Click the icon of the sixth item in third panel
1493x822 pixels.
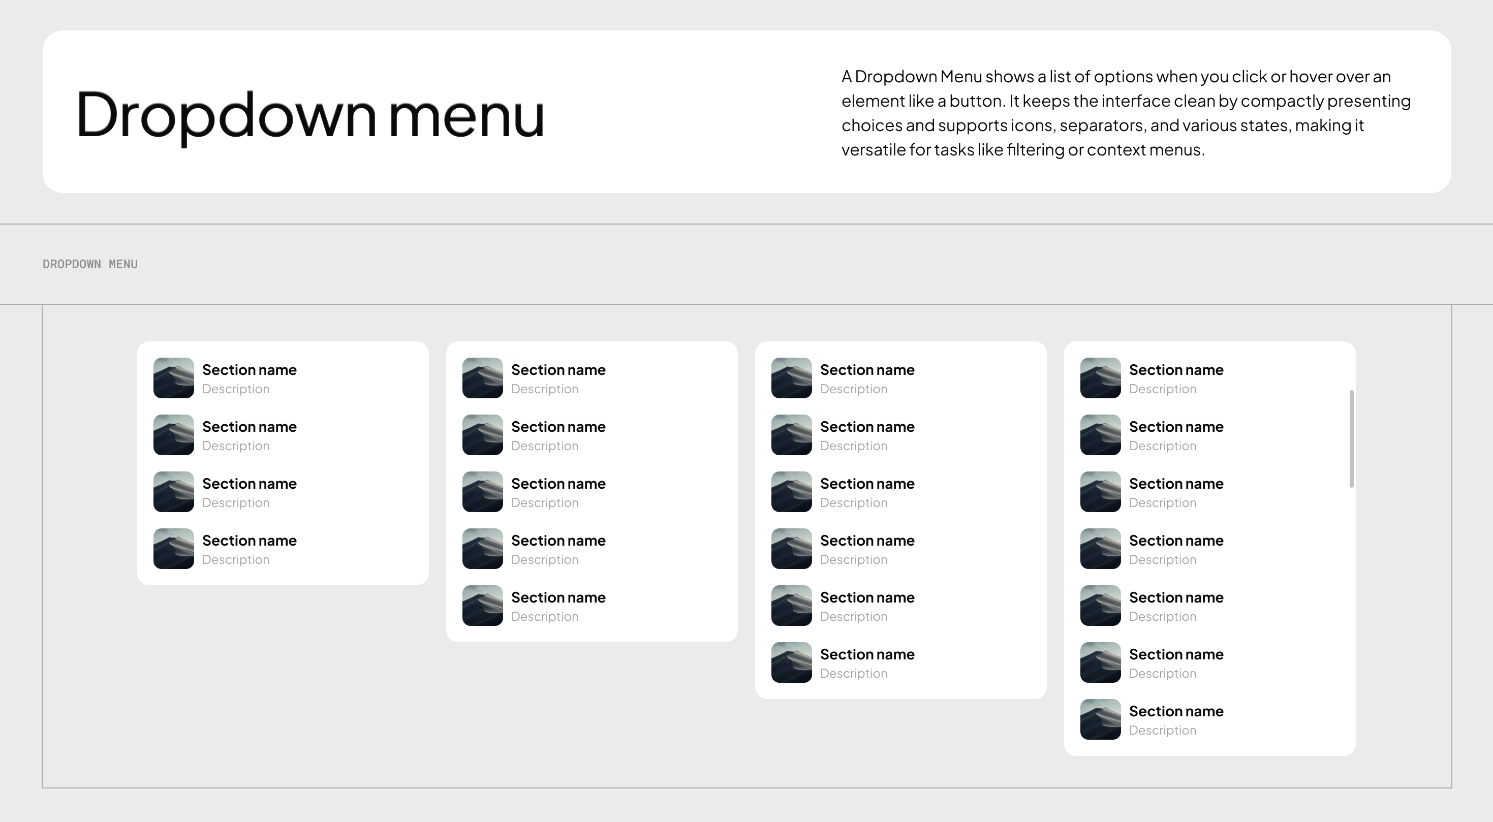pyautogui.click(x=791, y=662)
